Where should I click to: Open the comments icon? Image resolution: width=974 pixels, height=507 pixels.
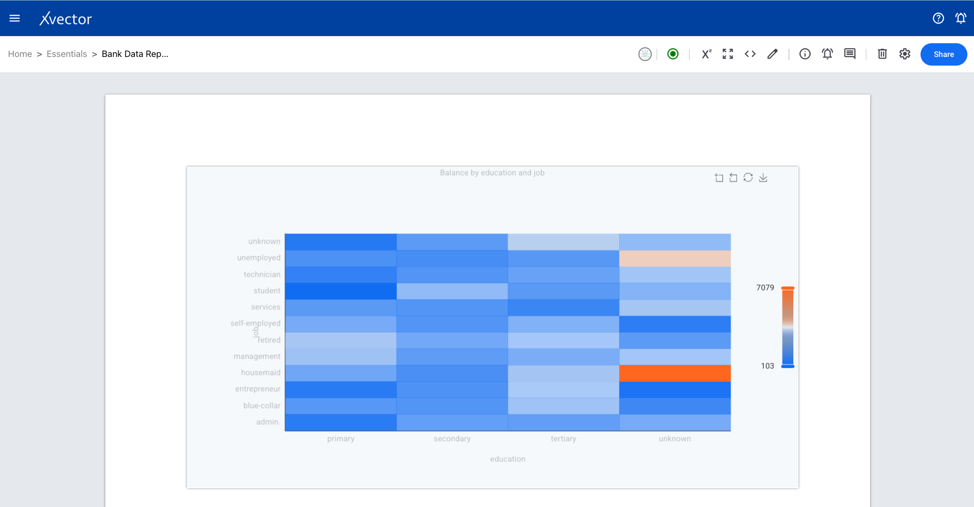coord(850,54)
